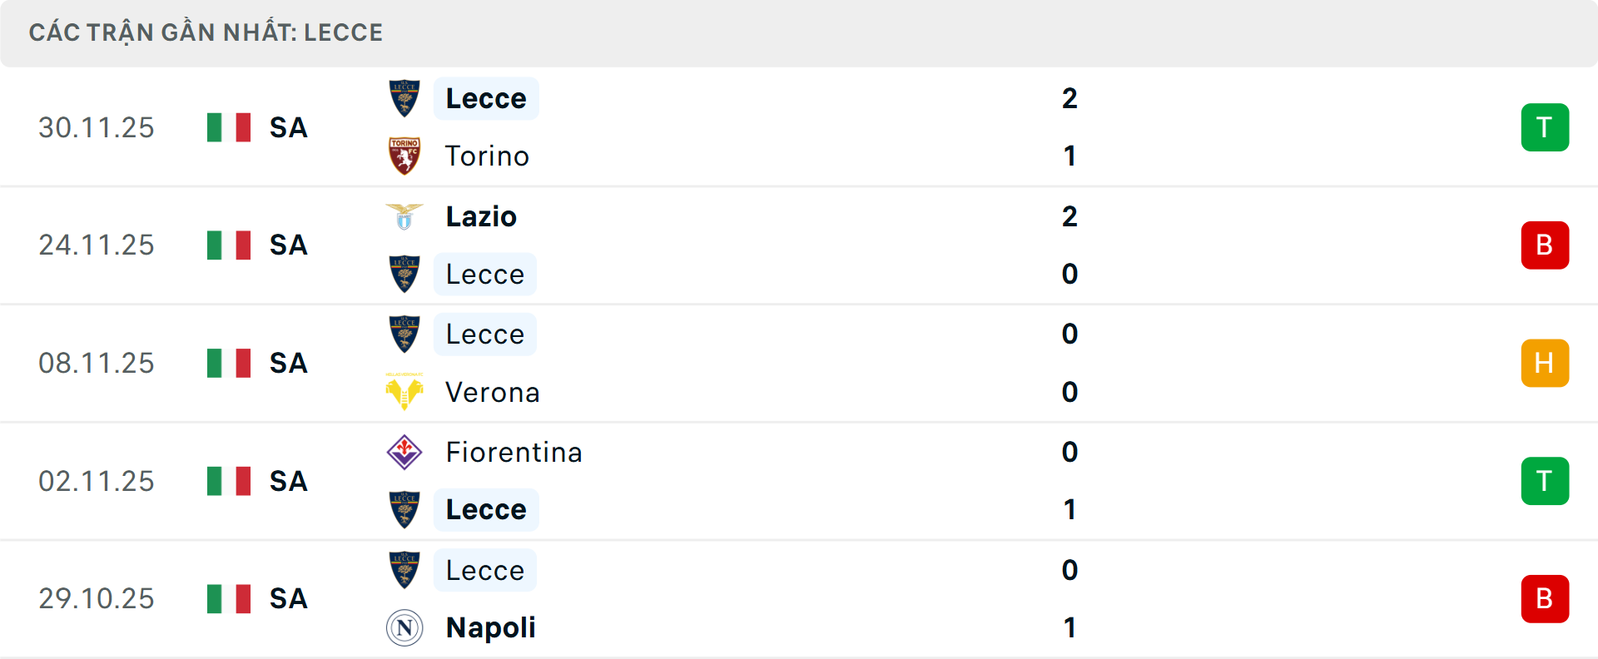Image resolution: width=1598 pixels, height=659 pixels.
Task: Click Italy flag on 24.11.25 row
Action: (229, 245)
